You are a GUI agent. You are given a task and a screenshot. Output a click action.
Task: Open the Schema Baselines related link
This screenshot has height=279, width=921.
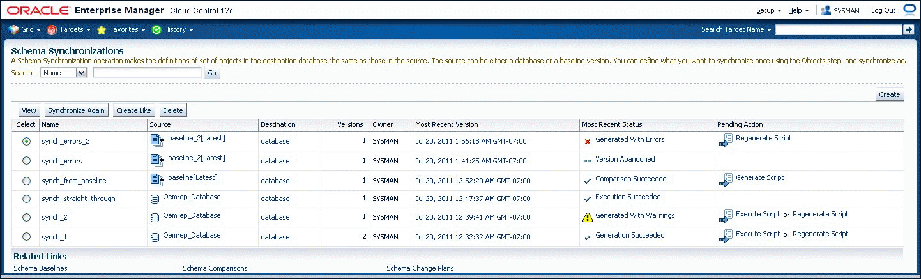[40, 268]
